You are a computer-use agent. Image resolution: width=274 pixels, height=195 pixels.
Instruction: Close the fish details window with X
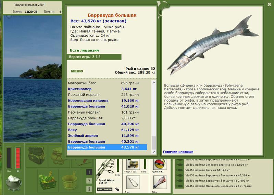point(269,4)
